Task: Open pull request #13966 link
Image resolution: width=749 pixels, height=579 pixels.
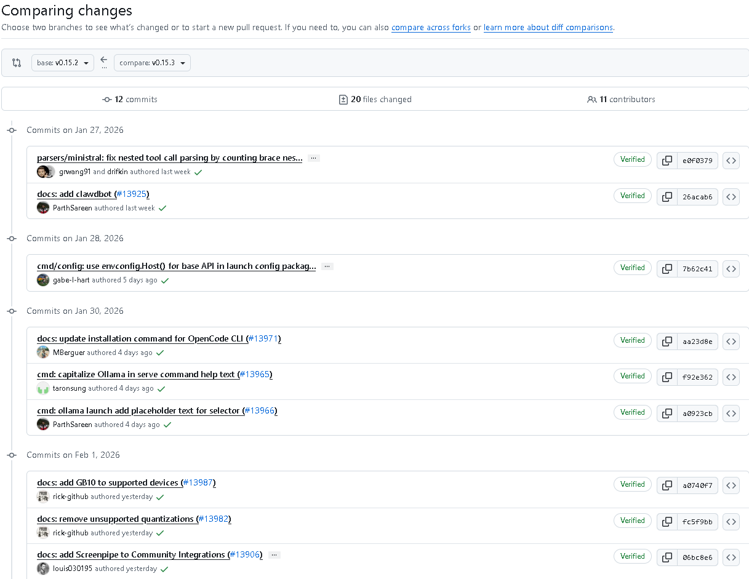Action: click(260, 411)
